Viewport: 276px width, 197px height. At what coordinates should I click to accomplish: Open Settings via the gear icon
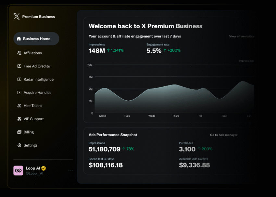pyautogui.click(x=20, y=145)
